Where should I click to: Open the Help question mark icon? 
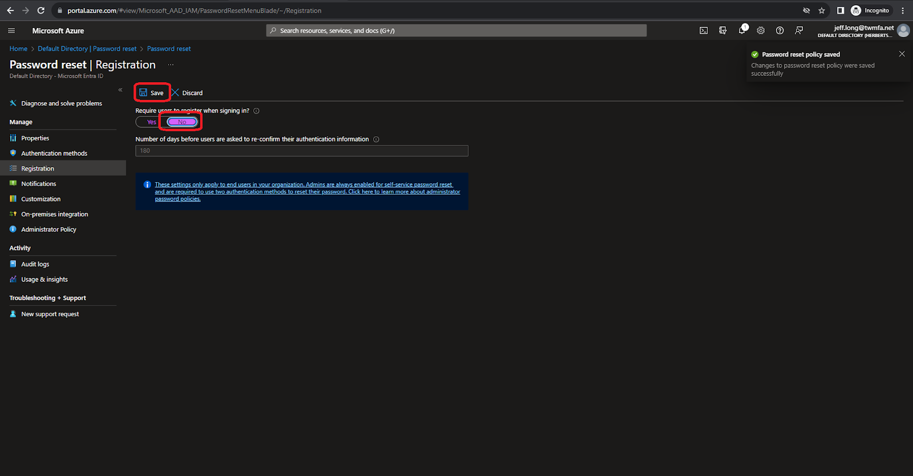(780, 31)
